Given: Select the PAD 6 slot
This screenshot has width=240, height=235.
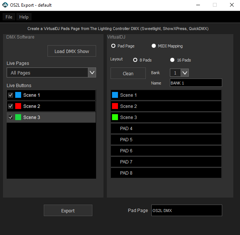Looking at the screenshot, I should pyautogui.click(x=166, y=151).
